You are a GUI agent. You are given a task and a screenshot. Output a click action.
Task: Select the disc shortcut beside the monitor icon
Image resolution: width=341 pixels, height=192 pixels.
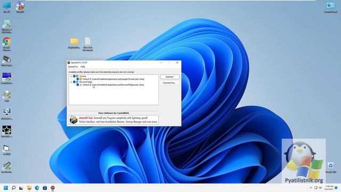(x=20, y=7)
